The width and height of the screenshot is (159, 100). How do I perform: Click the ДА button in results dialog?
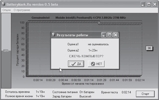(76, 64)
